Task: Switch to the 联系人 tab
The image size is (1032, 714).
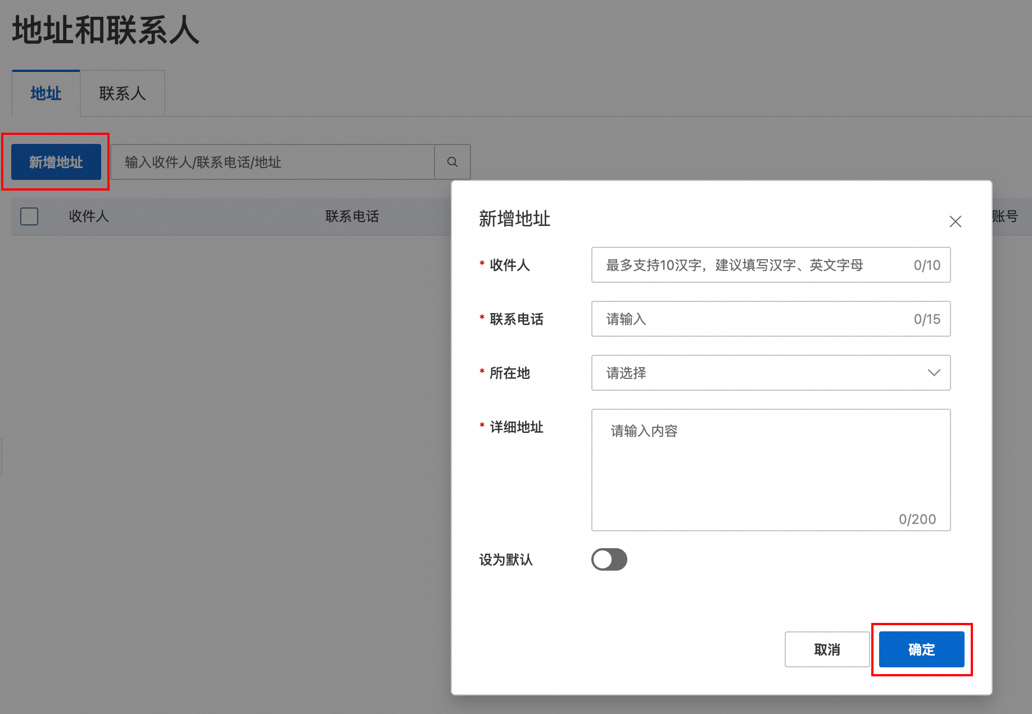Action: [123, 93]
